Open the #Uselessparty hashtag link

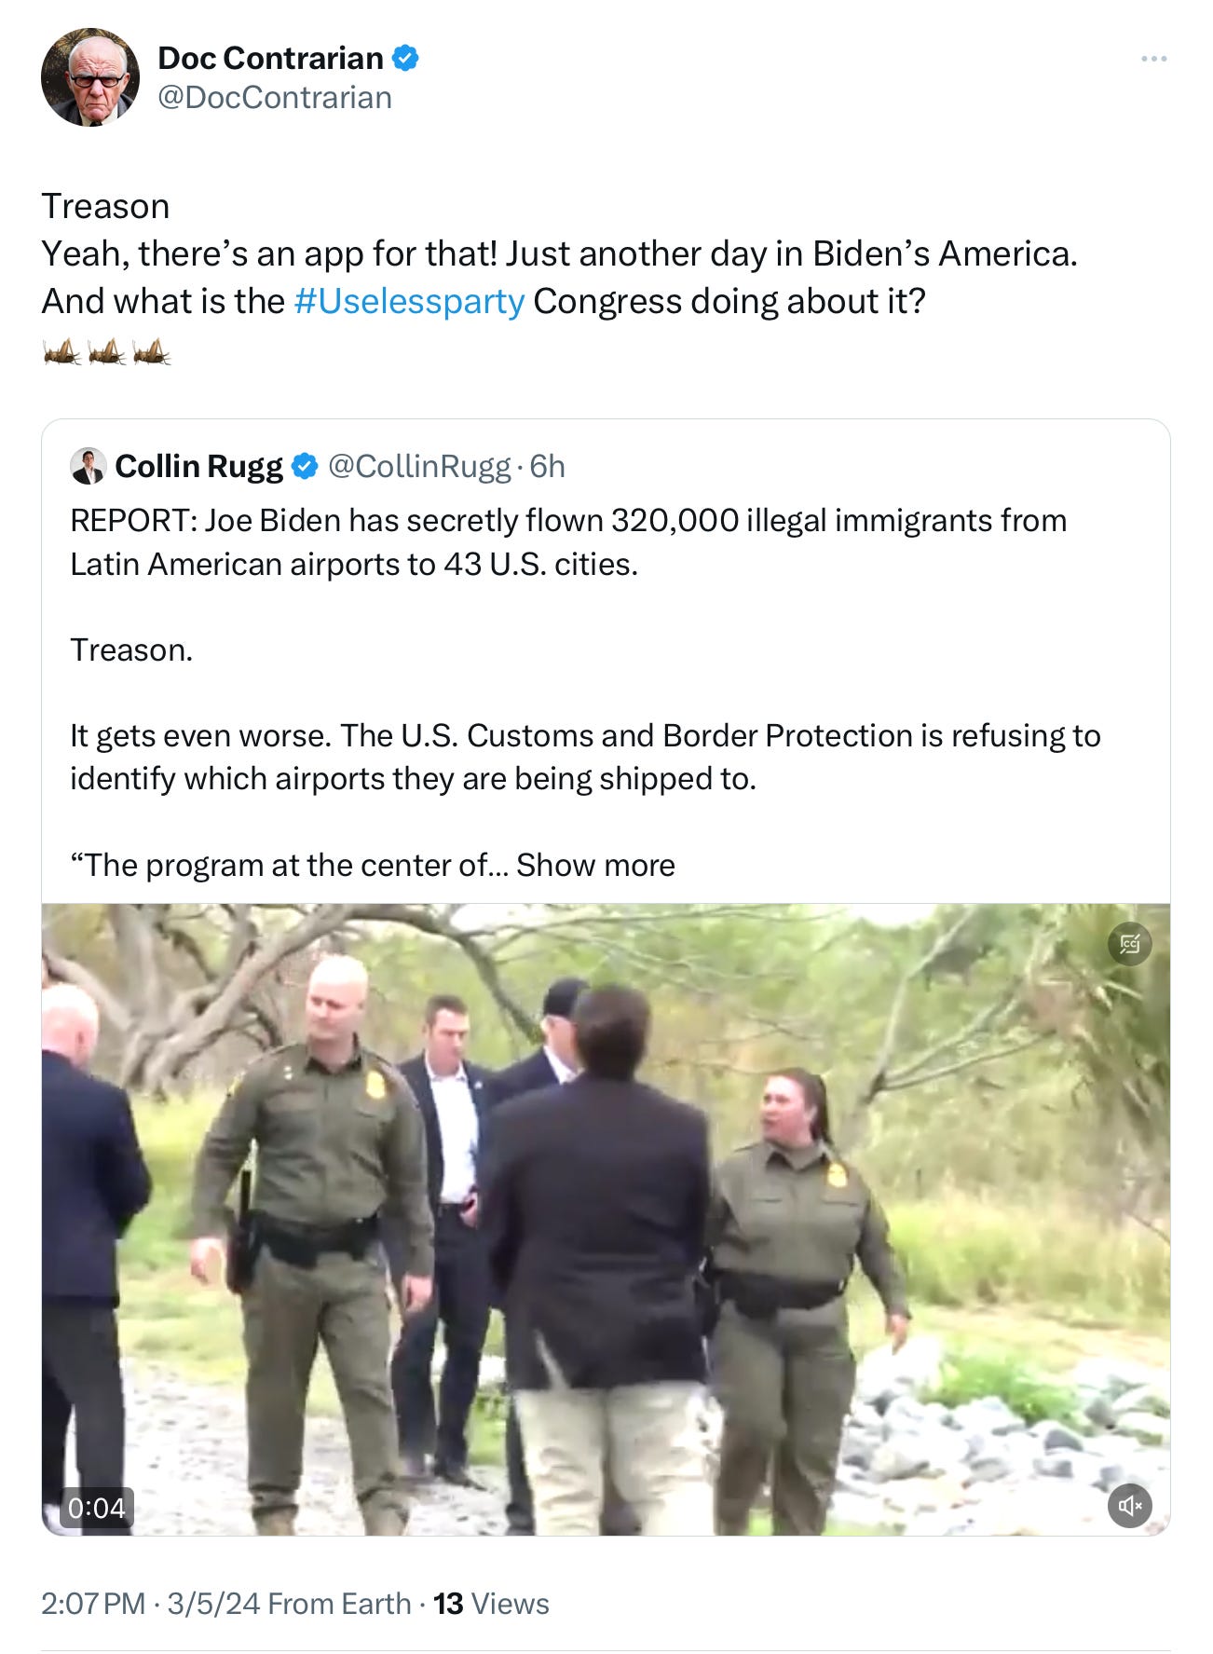[409, 301]
